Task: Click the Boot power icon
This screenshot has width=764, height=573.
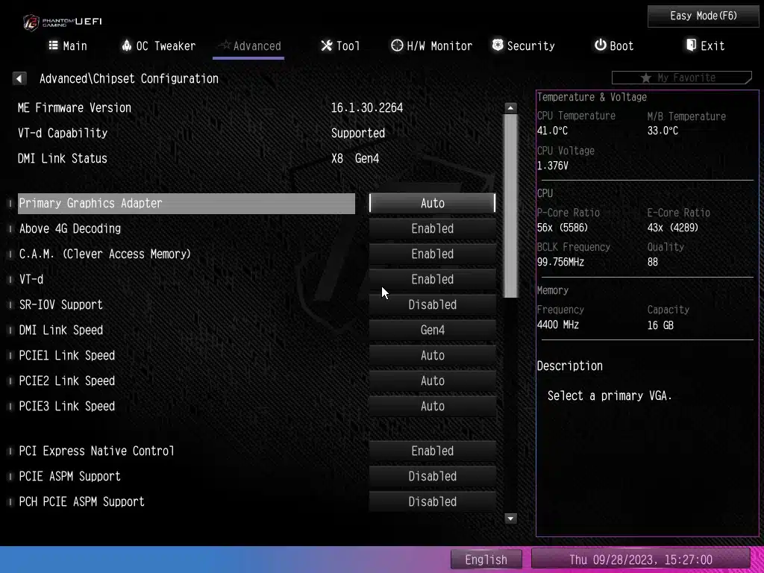Action: click(x=600, y=46)
